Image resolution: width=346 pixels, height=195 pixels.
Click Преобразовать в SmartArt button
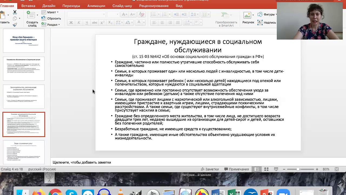[x=226, y=19]
